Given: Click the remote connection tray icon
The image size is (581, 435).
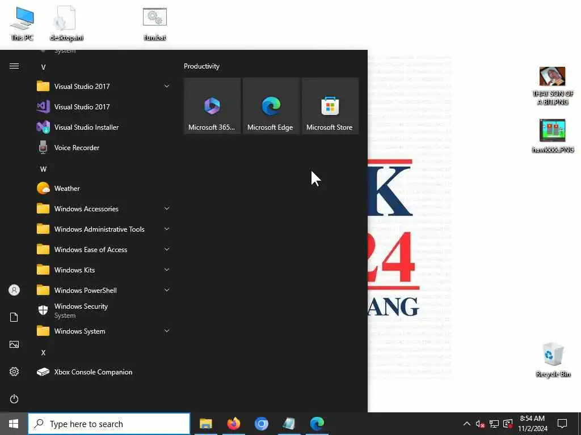Looking at the screenshot, I should click(508, 424).
